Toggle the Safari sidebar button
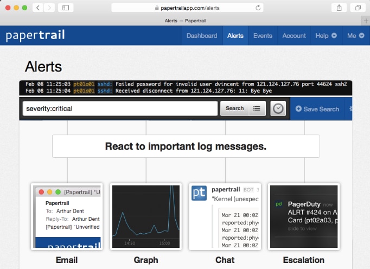370x269 pixels. [66, 8]
